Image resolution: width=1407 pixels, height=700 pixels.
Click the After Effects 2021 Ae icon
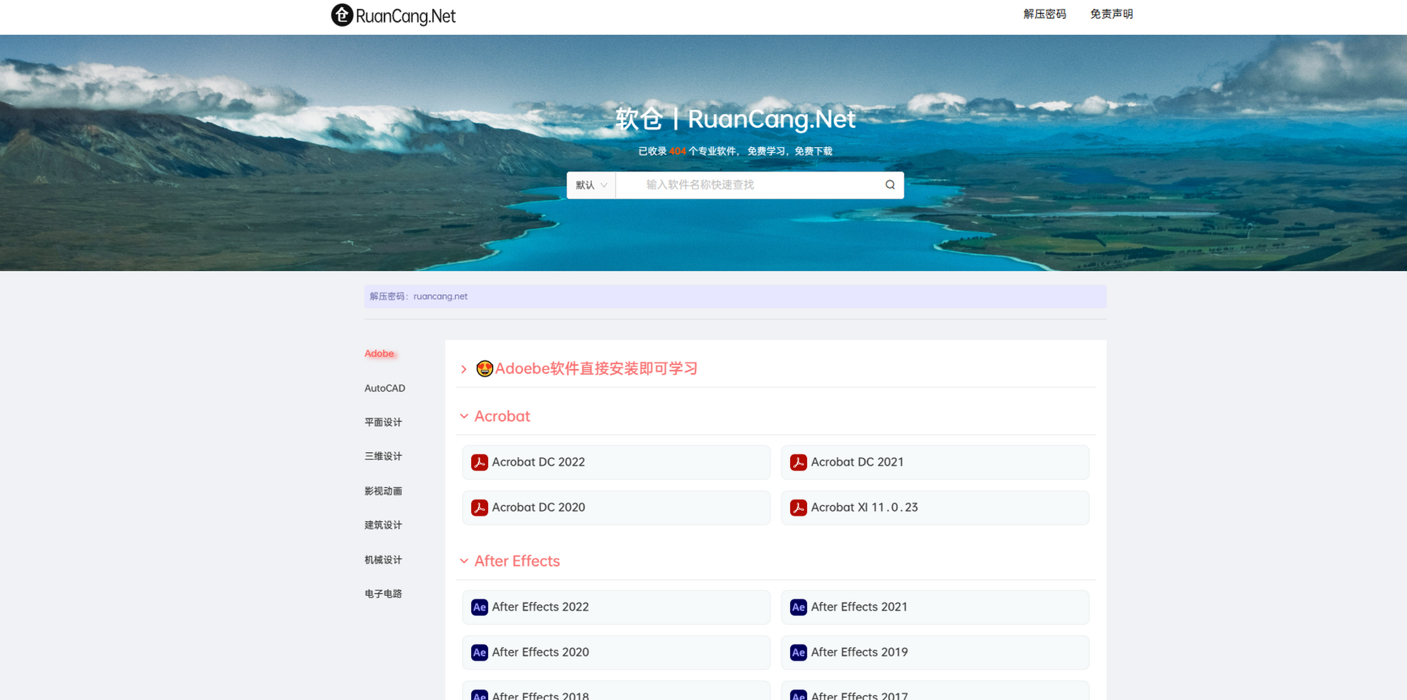798,607
